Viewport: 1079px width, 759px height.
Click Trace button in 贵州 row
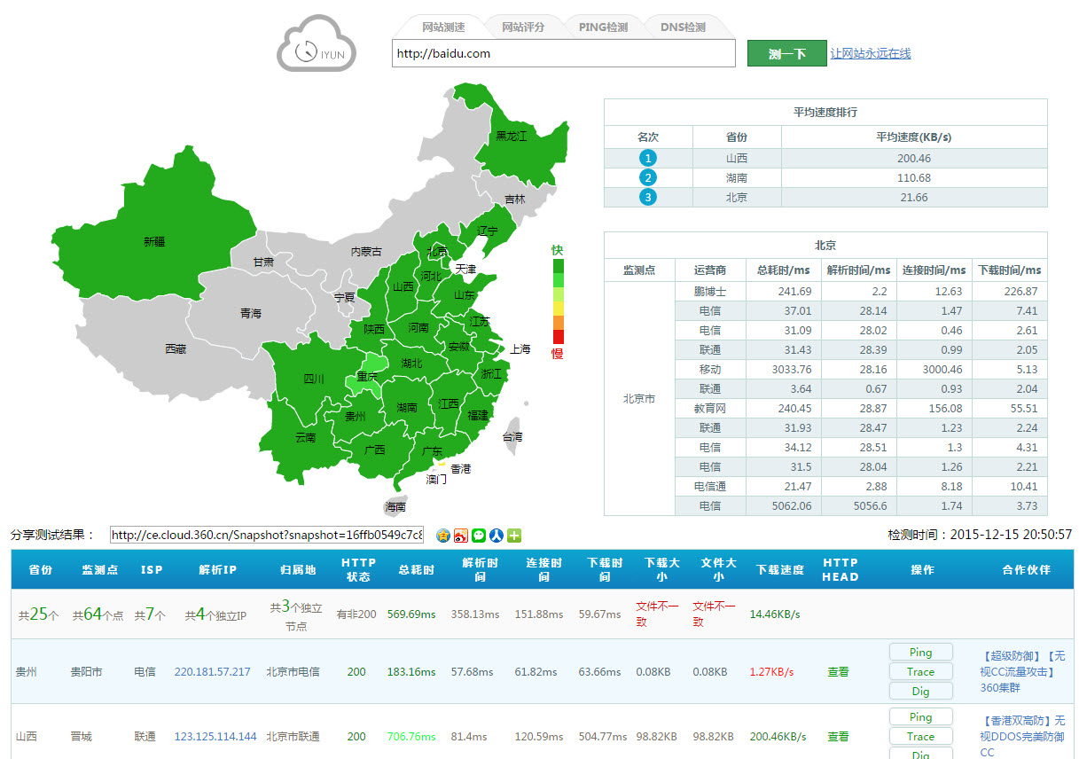pos(921,672)
